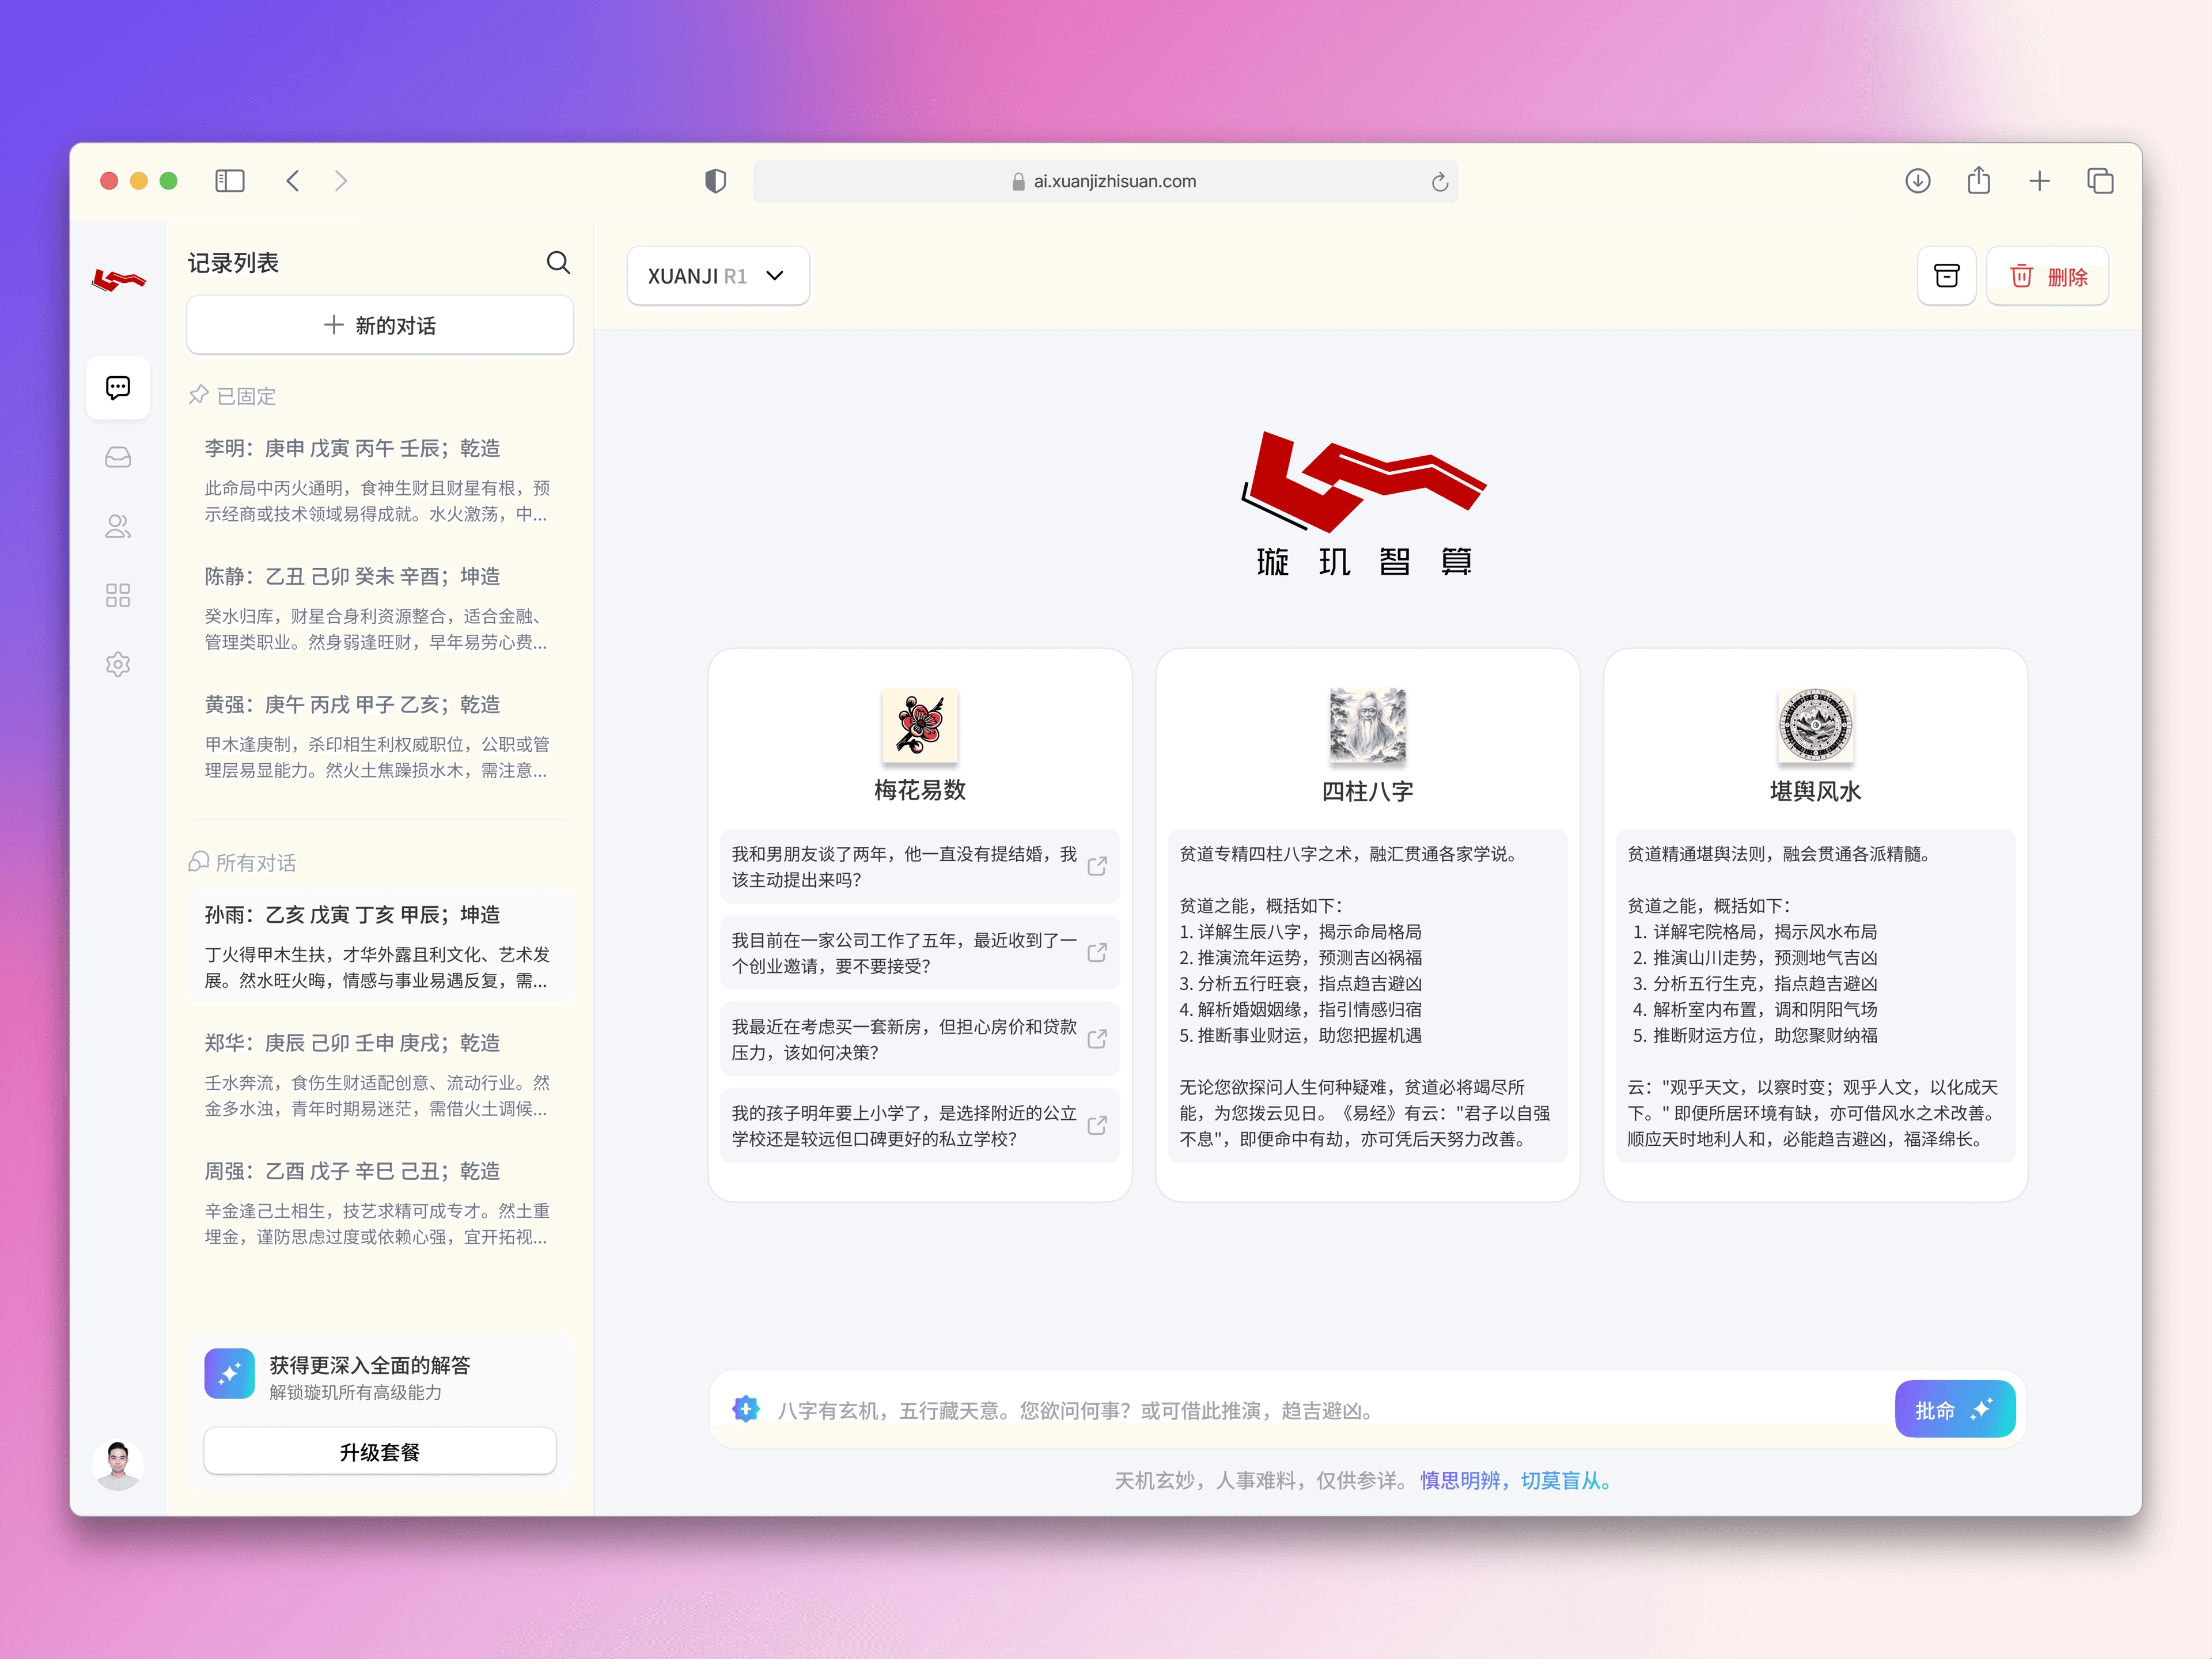Select the contacts icon in the sidebar

(118, 526)
